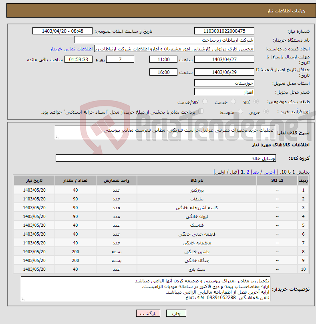The image size is (316, 324).
Task: Click the response deadline date 1403/04/27 field
Action: pos(224,60)
